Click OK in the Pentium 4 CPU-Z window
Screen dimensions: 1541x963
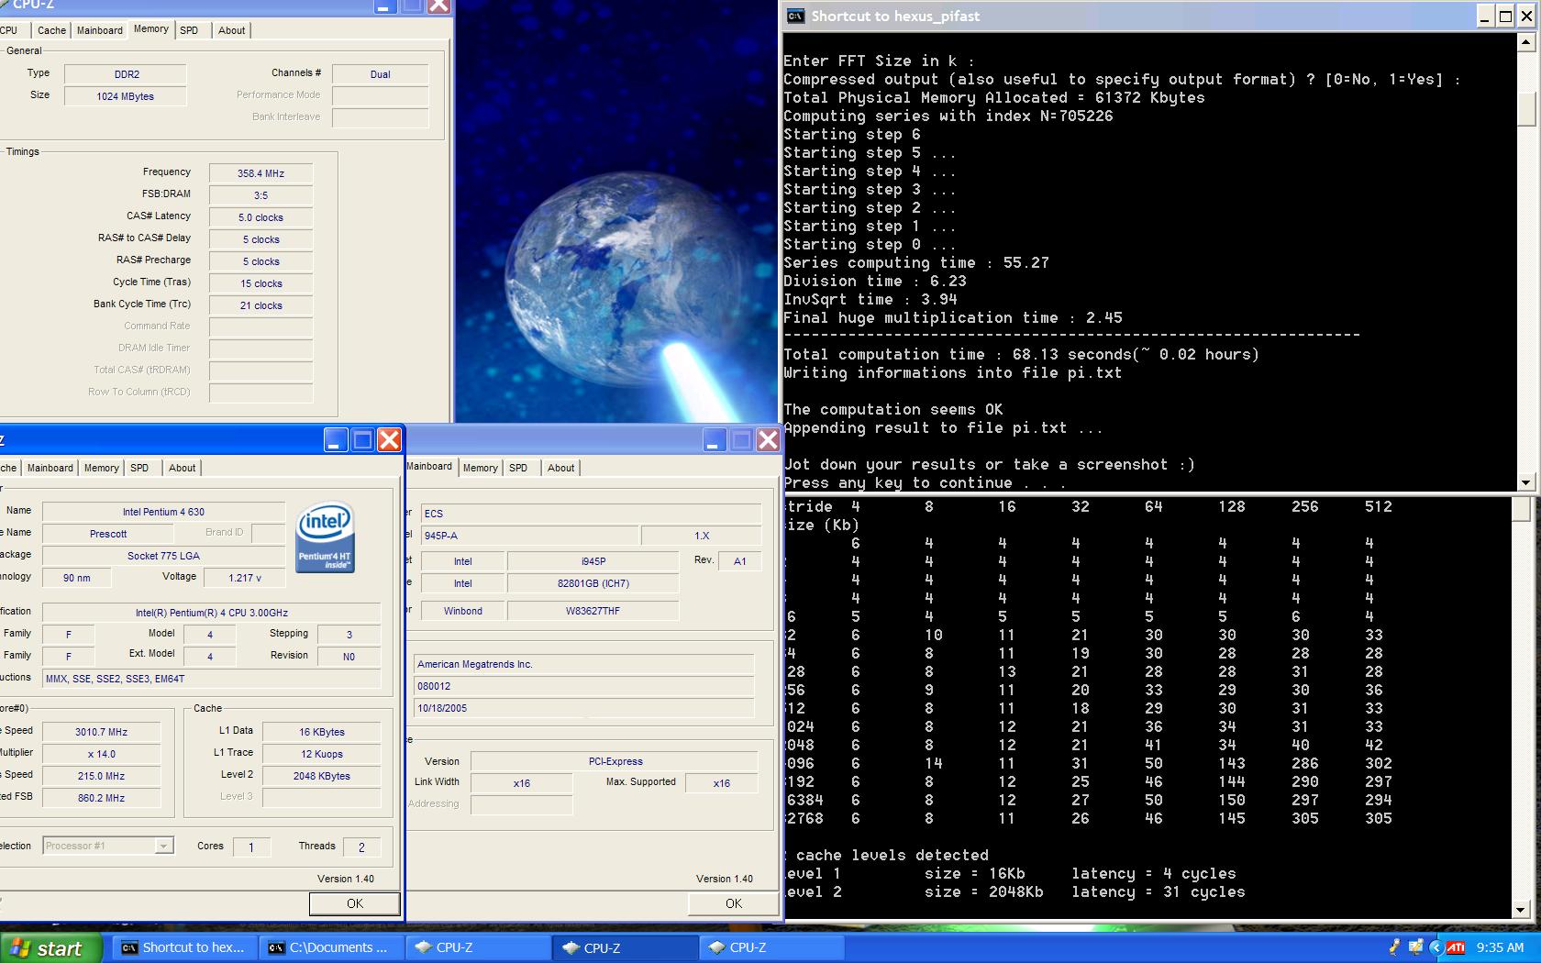point(354,903)
